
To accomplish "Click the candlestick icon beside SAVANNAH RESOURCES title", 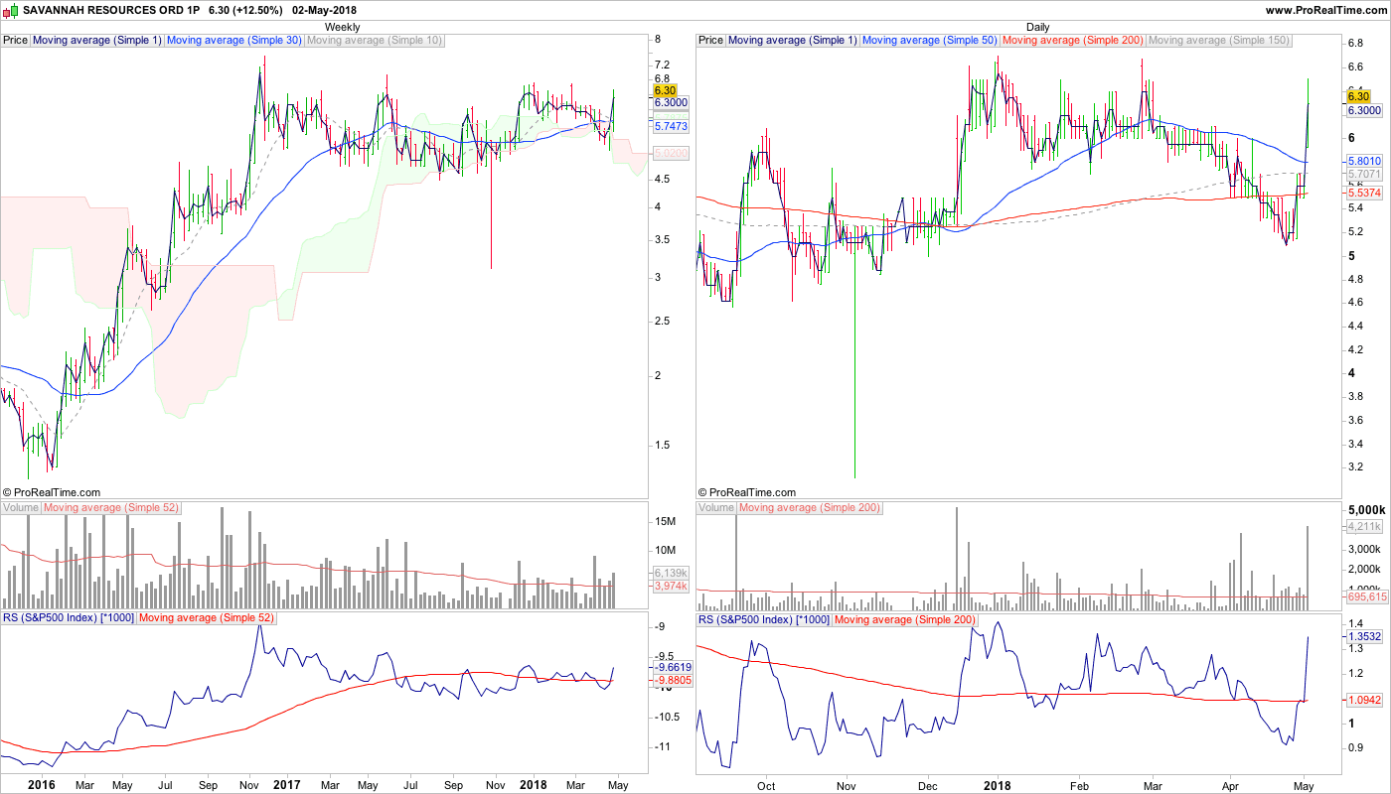I will click(11, 10).
